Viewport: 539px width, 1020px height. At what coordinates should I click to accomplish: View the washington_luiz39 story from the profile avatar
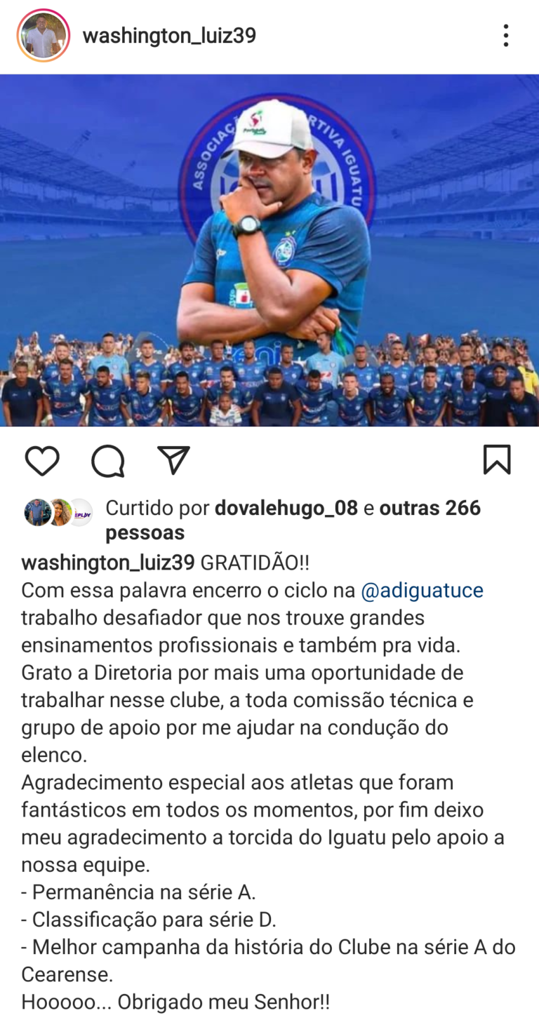click(44, 36)
